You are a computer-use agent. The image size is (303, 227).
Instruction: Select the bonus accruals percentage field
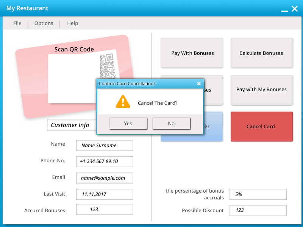[x=258, y=194]
